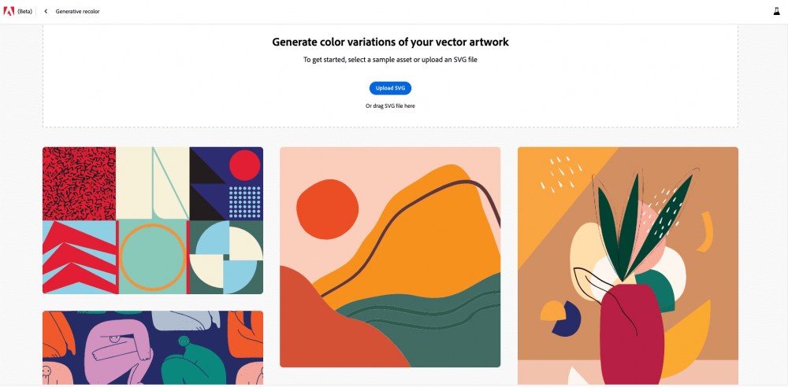Select the mountain landscape sample artwork
The height and width of the screenshot is (387, 788).
click(x=390, y=257)
